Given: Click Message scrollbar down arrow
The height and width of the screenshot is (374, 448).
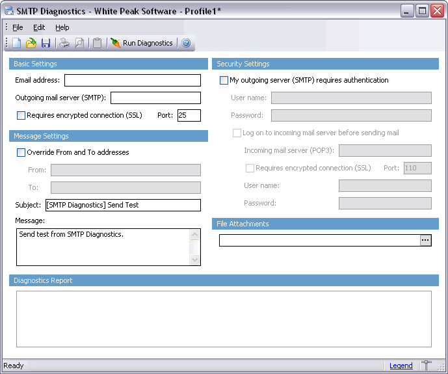Looking at the screenshot, I should (x=195, y=260).
